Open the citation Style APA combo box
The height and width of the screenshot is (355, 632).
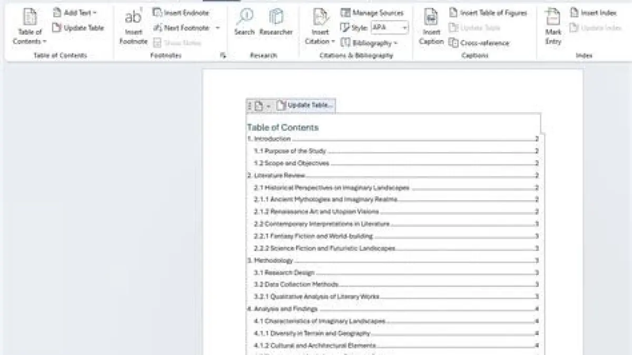(389, 27)
